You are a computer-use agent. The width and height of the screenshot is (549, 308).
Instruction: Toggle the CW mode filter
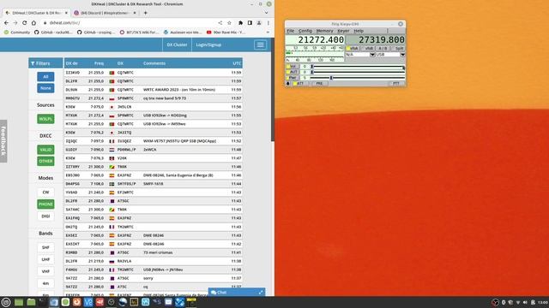45,192
